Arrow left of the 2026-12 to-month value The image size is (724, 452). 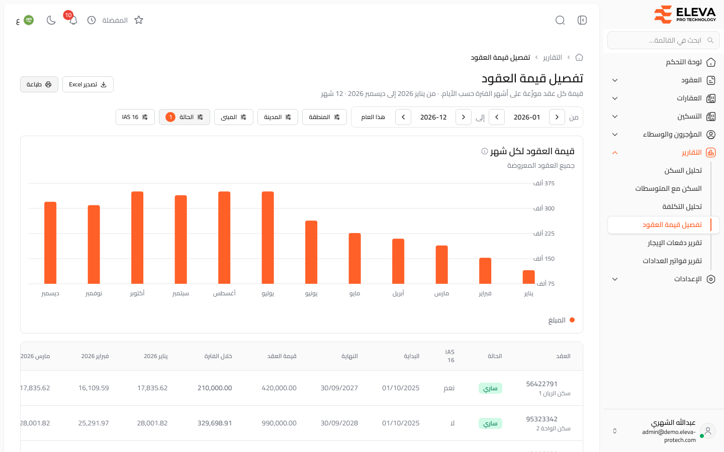[403, 117]
